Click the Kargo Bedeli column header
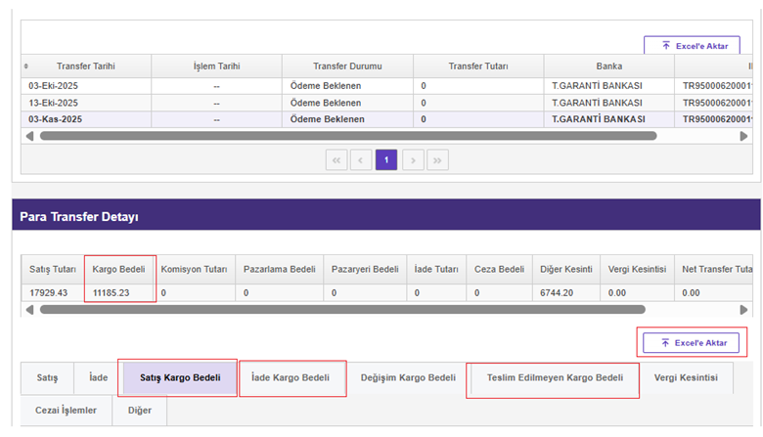The width and height of the screenshot is (763, 437). tap(118, 269)
